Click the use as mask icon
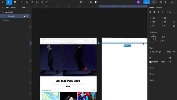The image size is (177, 100). (96, 2)
